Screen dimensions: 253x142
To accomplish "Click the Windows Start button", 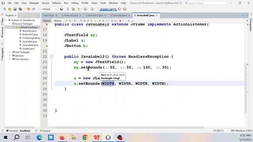I will 5,138.
